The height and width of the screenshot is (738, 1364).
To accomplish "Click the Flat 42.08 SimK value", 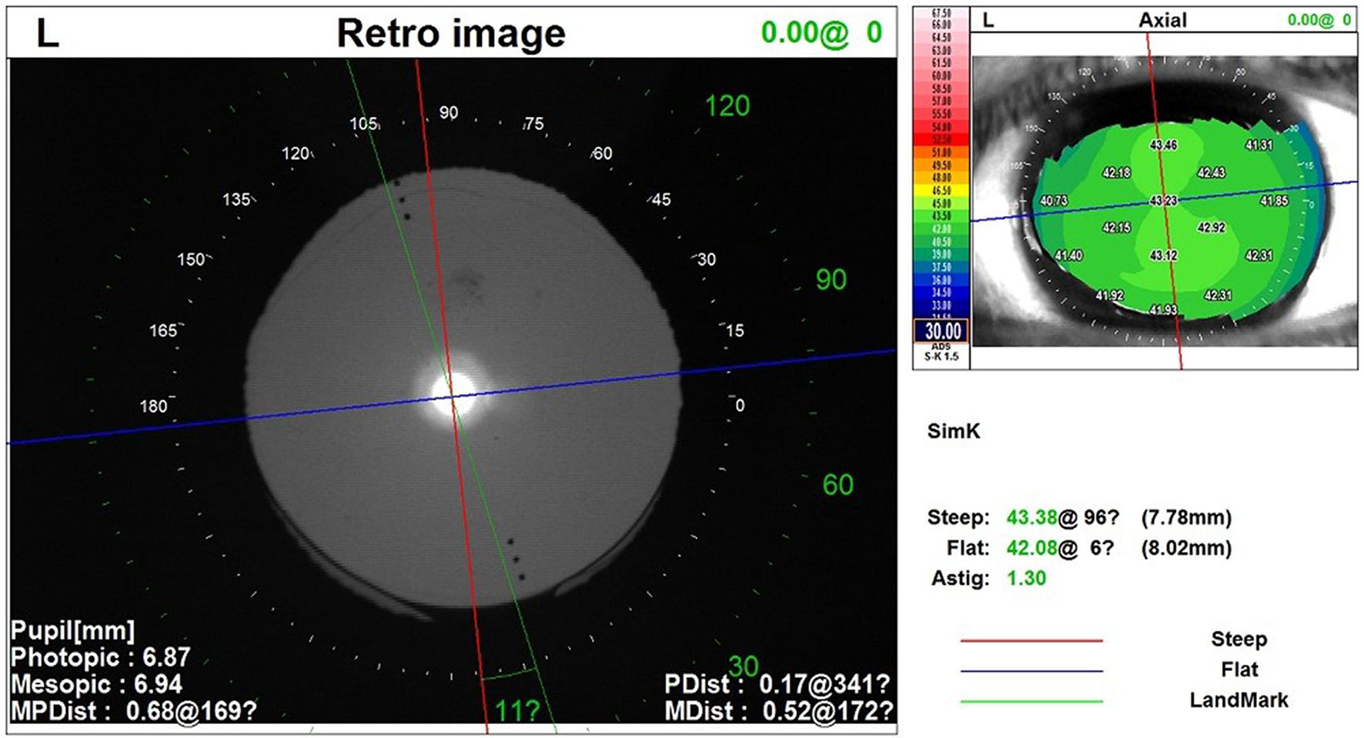I will (x=1031, y=548).
